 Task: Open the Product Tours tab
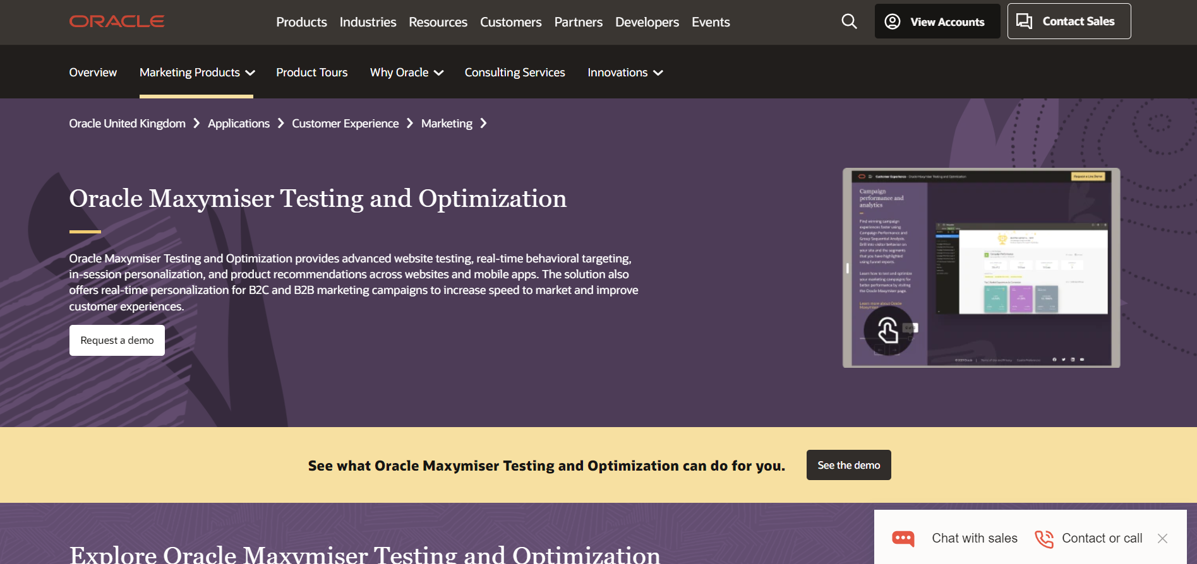pyautogui.click(x=311, y=73)
